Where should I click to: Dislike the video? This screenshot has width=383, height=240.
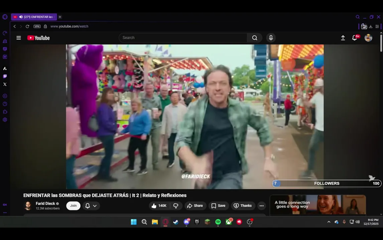176,206
